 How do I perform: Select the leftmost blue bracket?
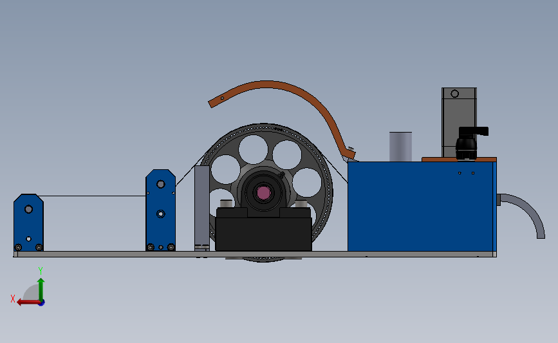coord(28,223)
